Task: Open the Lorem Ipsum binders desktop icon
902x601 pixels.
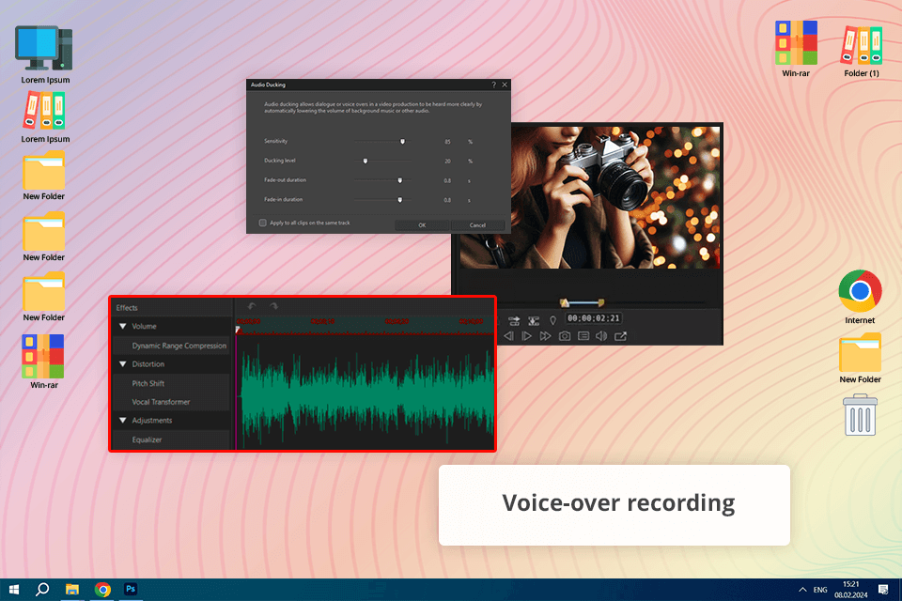Action: (44, 118)
